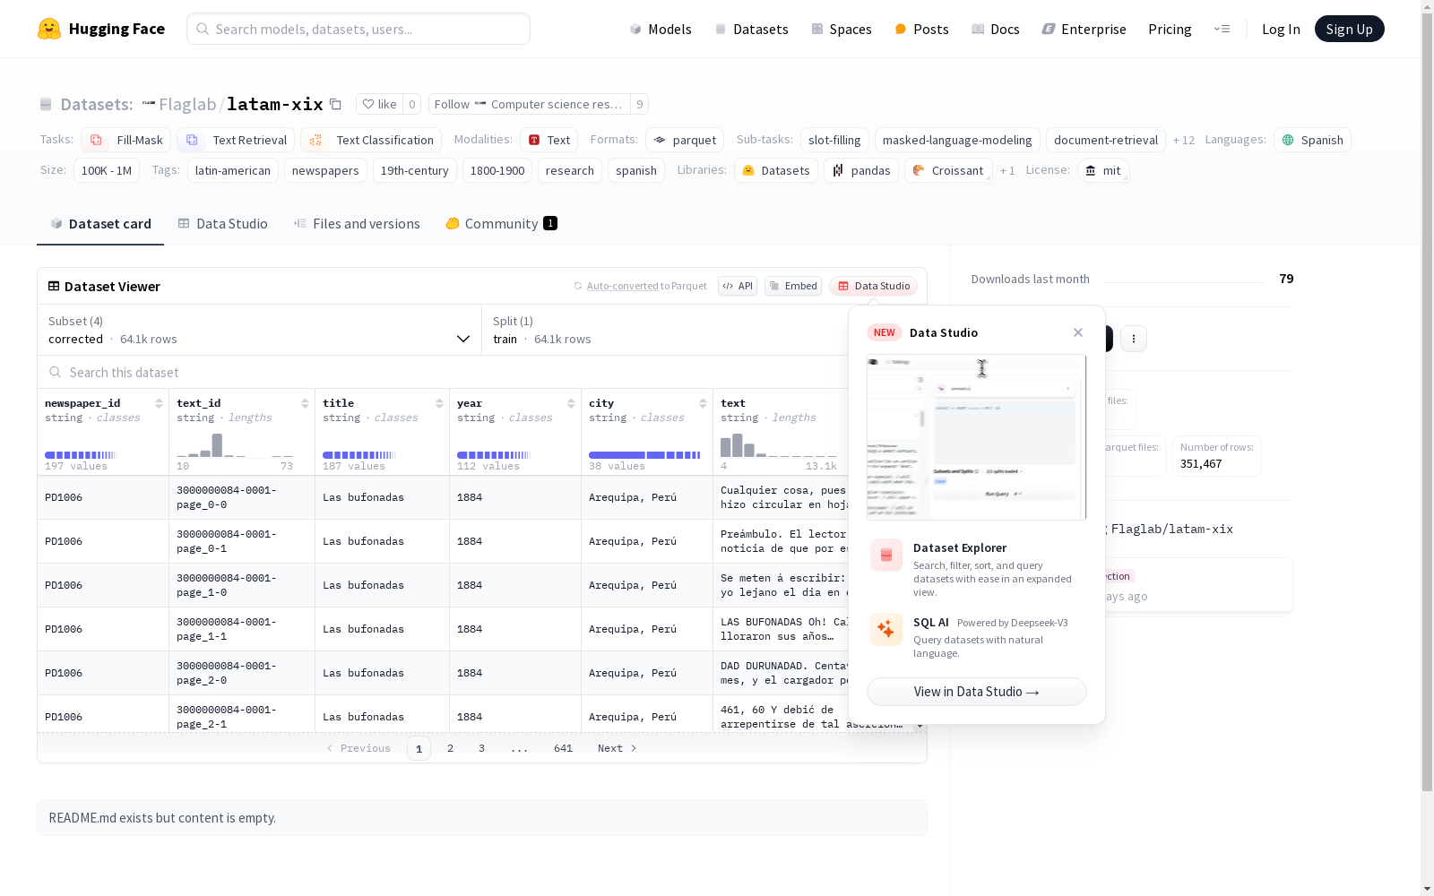Open the Files and versions tab
The width and height of the screenshot is (1434, 896).
tap(357, 224)
